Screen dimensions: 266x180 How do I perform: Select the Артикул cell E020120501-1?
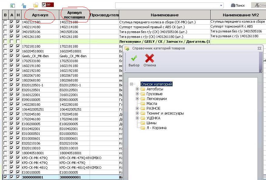tap(40, 85)
